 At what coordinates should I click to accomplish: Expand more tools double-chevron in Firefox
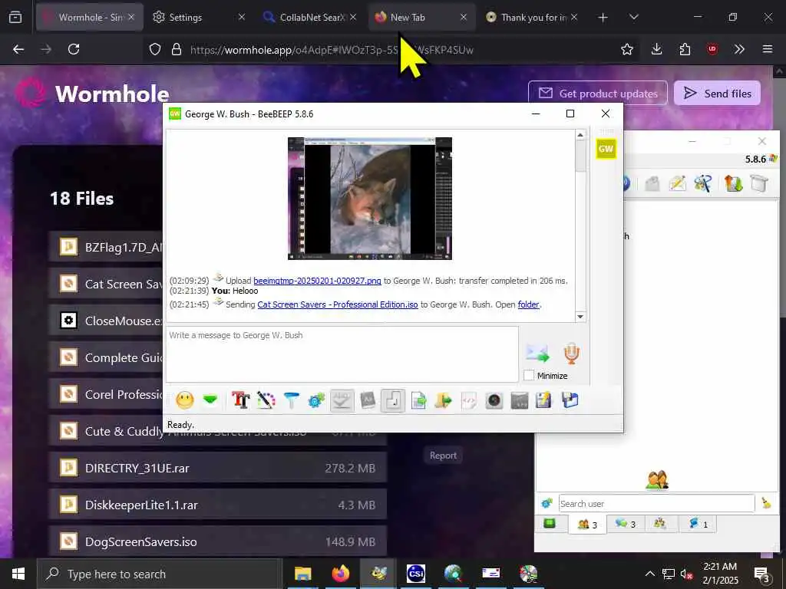point(739,49)
